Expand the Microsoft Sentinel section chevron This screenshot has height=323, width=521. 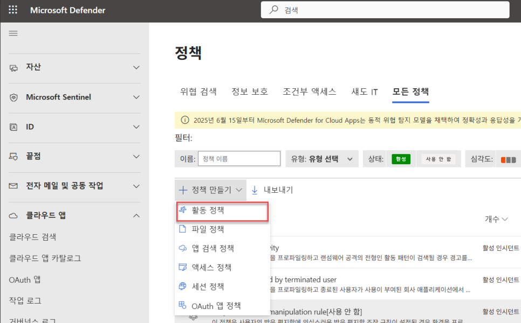(136, 97)
